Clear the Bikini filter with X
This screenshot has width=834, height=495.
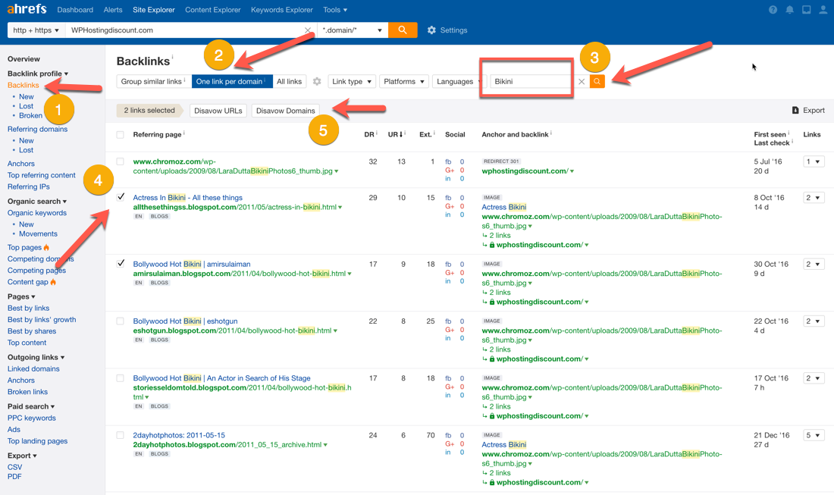[582, 81]
